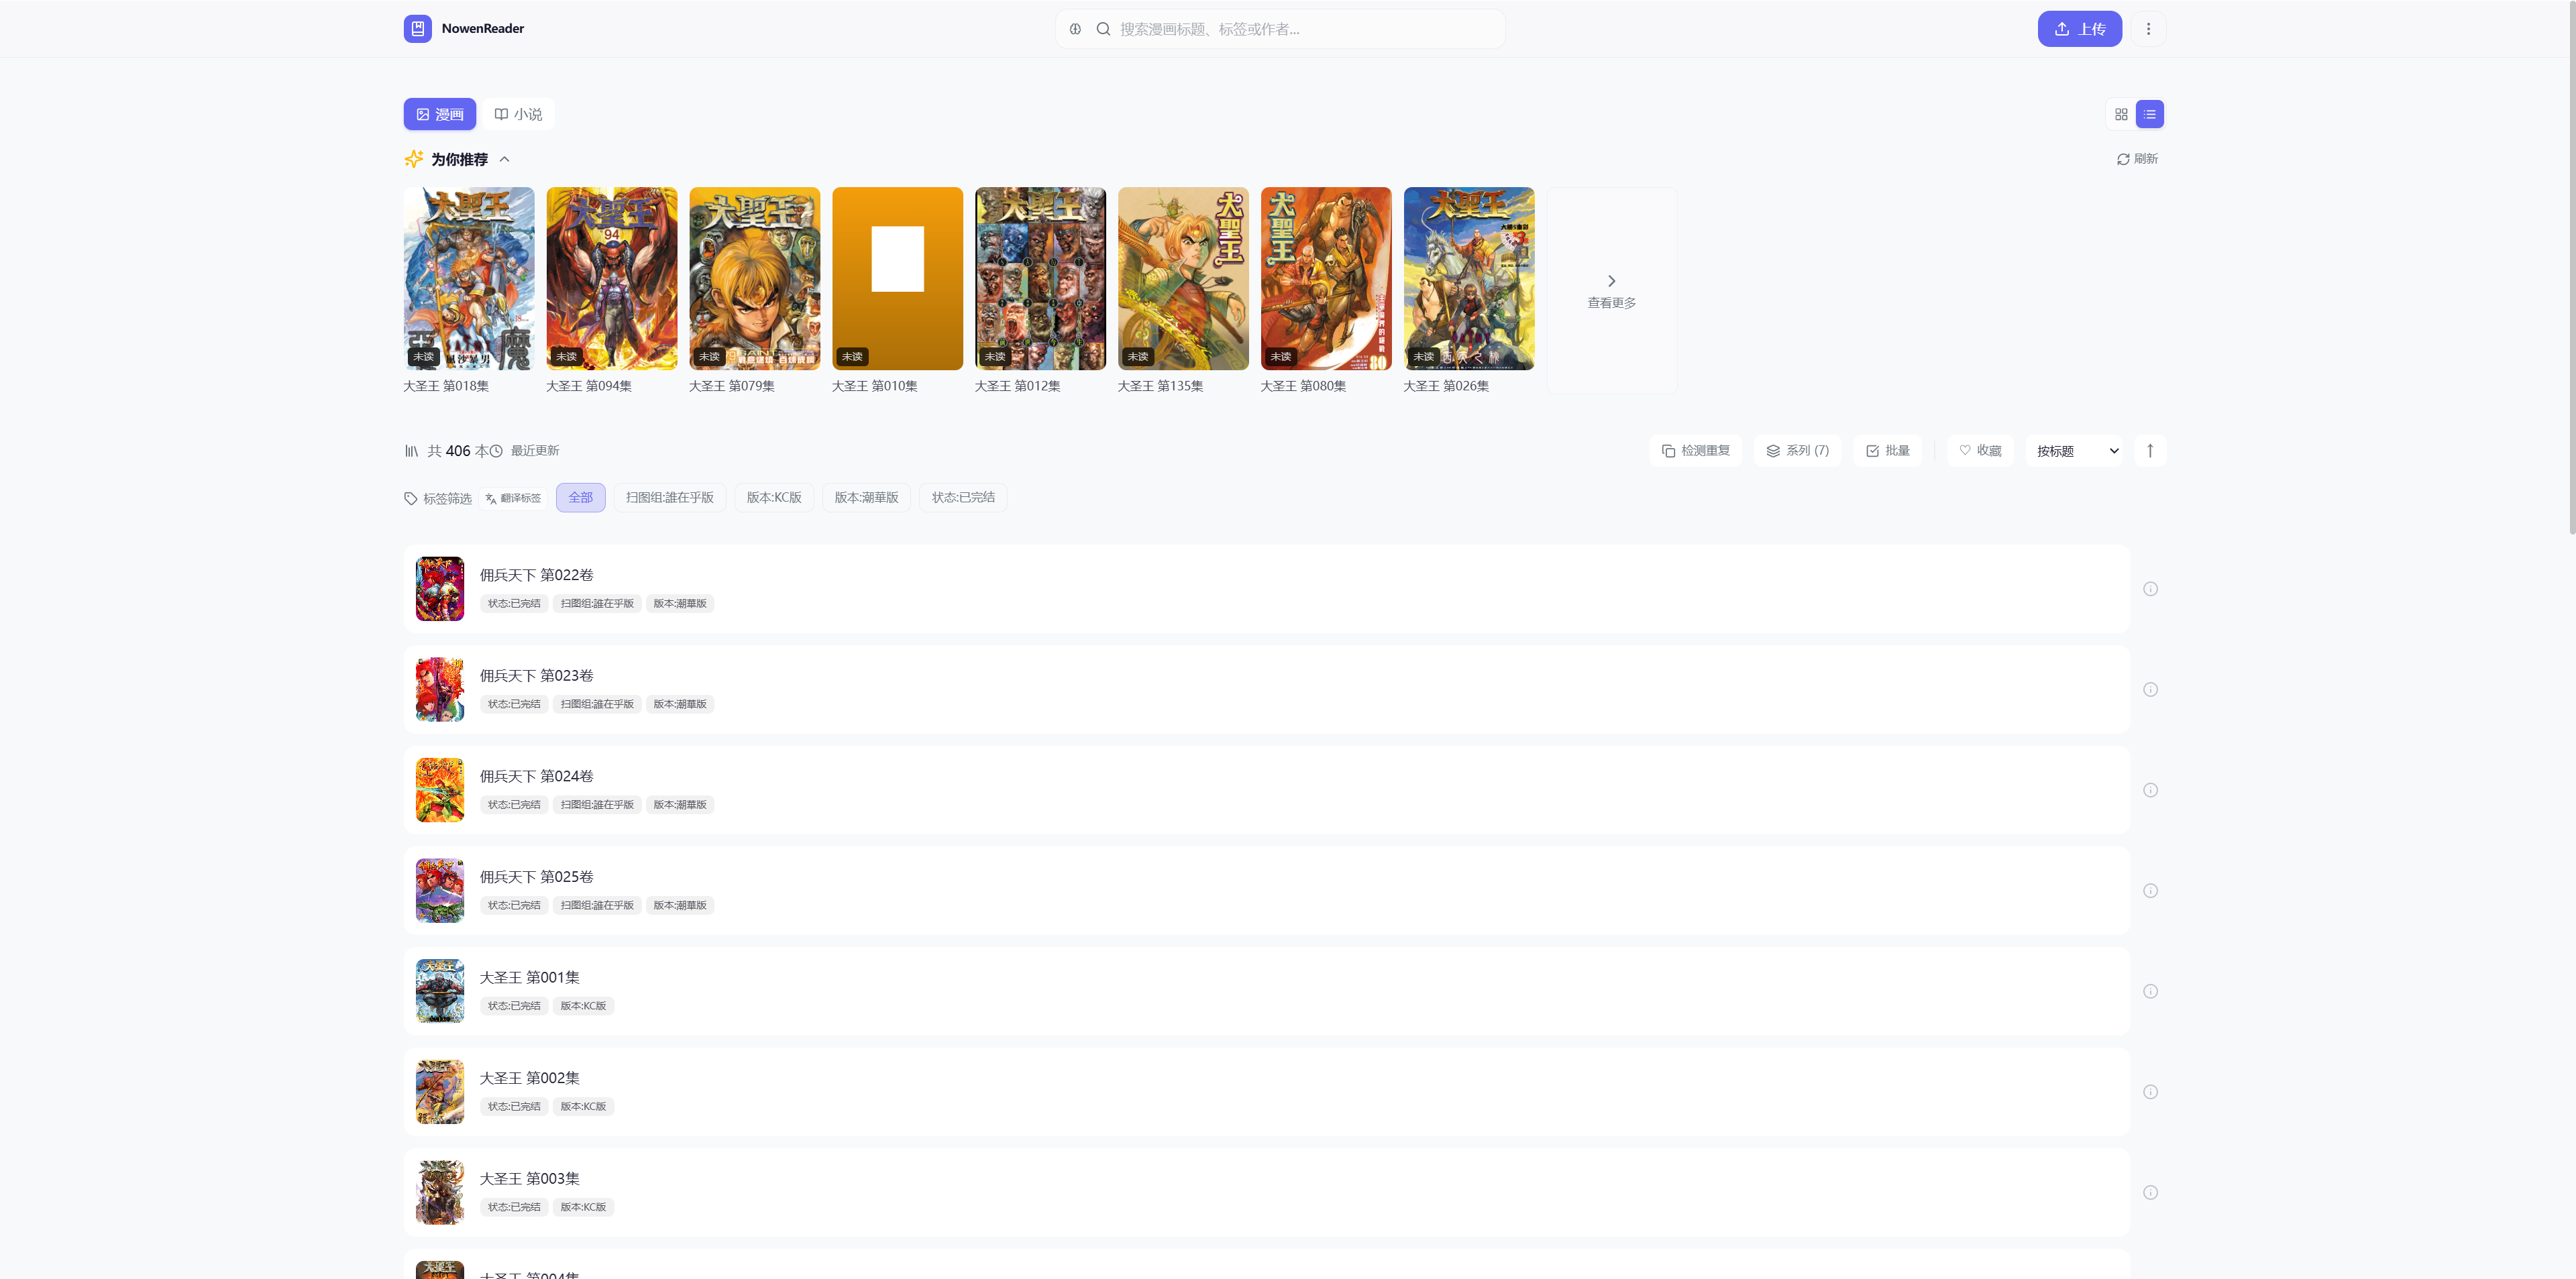Open recommended cover 大圣王 第018集
Viewport: 2576px width, 1279px height.
pos(469,279)
